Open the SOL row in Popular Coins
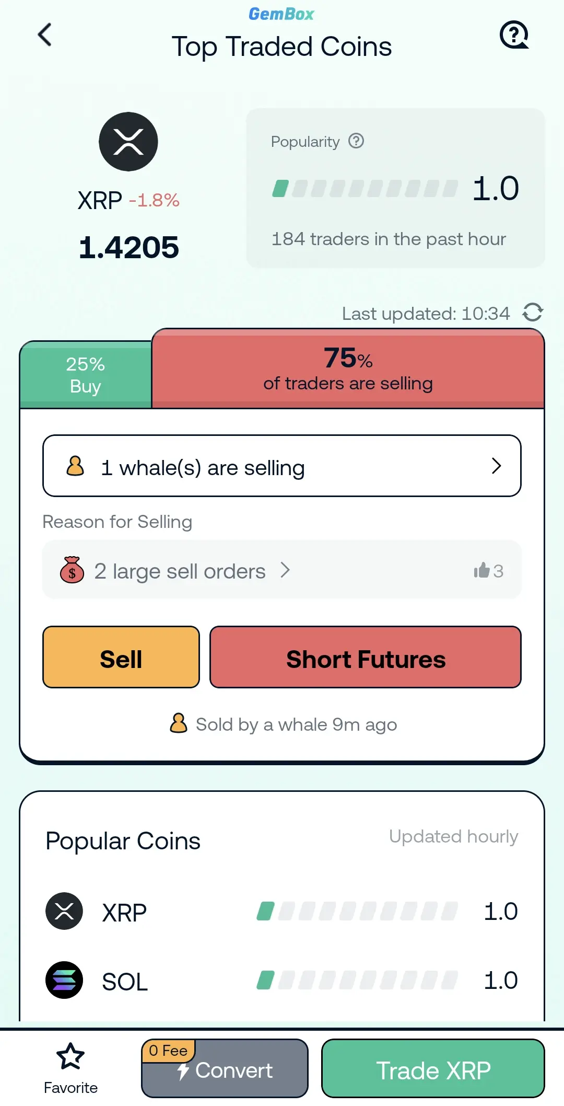 [x=282, y=981]
